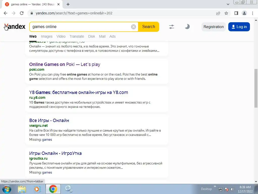The height and width of the screenshot is (194, 258).
Task: Open the Mail tab
Action: point(102,36)
